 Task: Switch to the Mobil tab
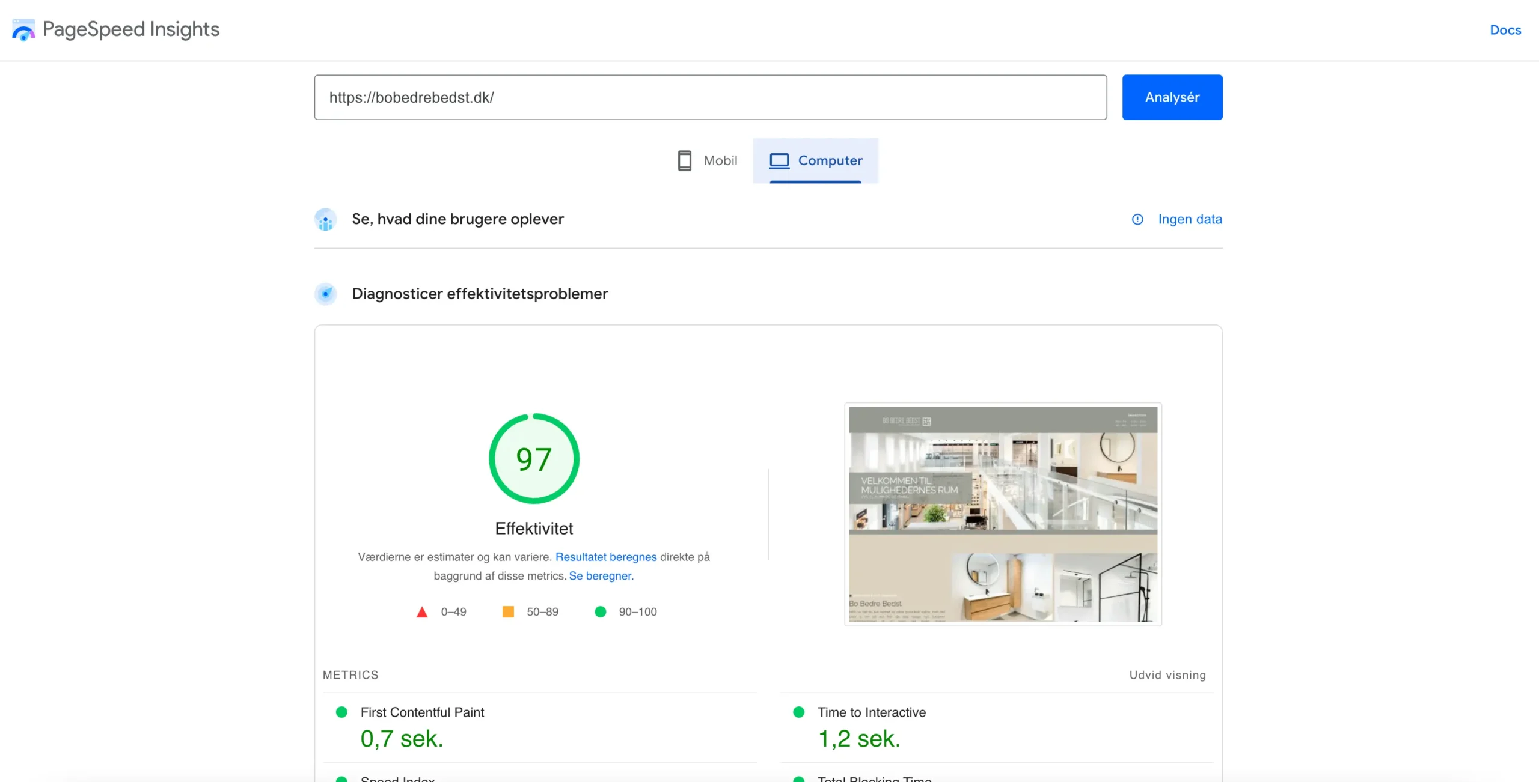click(707, 160)
